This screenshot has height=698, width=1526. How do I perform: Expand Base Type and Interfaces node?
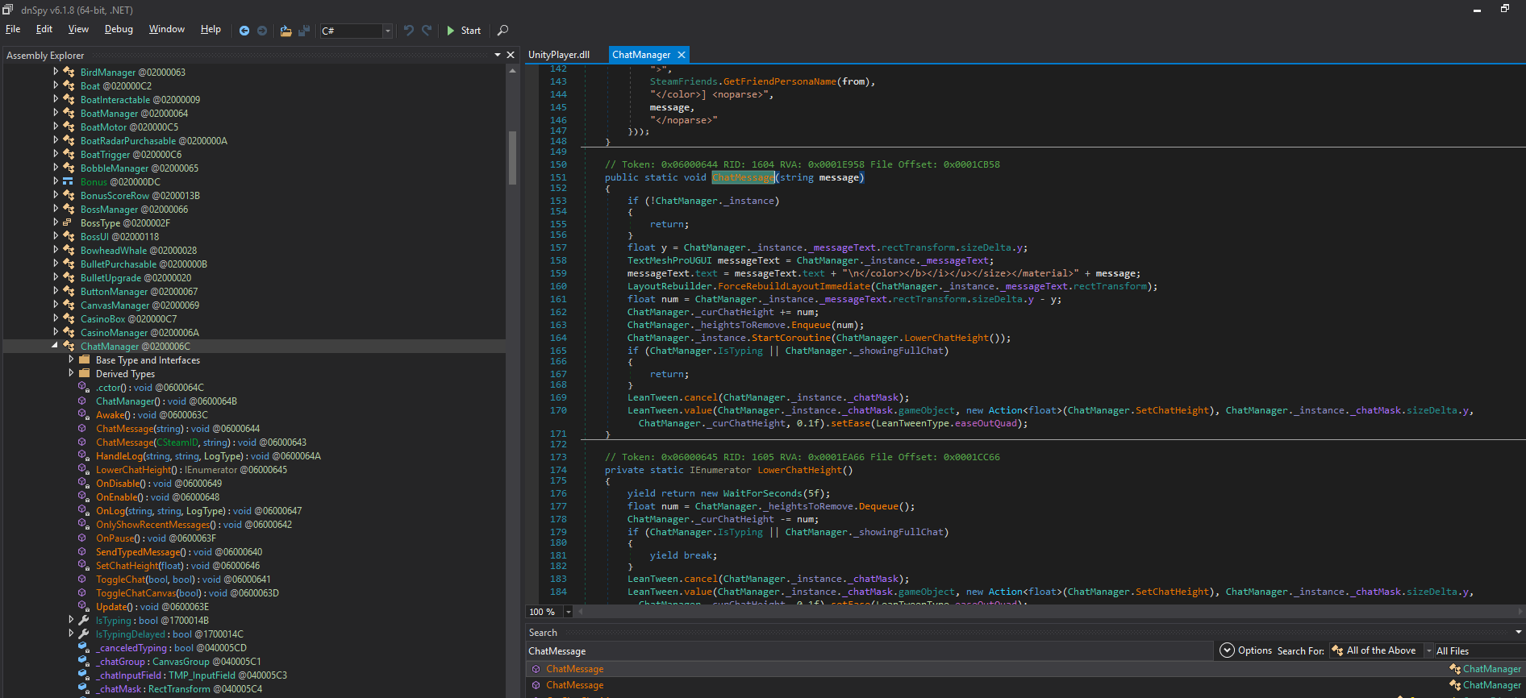pyautogui.click(x=71, y=359)
